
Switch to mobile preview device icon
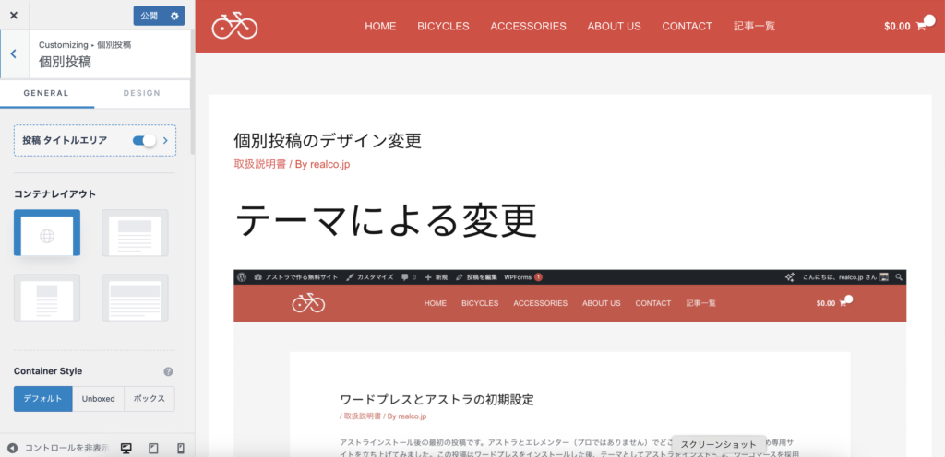click(x=180, y=448)
